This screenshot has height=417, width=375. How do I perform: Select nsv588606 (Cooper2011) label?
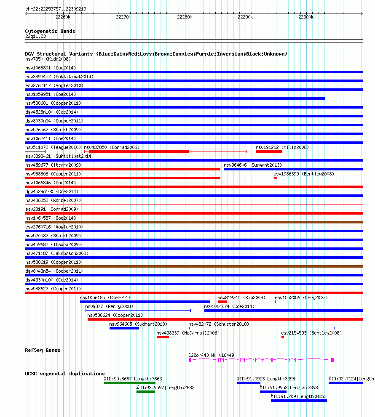point(53,174)
